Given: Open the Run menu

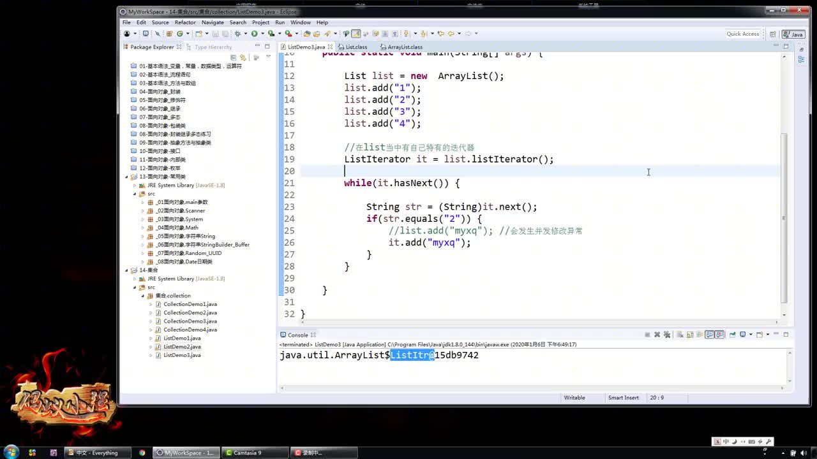Looking at the screenshot, I should [x=280, y=22].
